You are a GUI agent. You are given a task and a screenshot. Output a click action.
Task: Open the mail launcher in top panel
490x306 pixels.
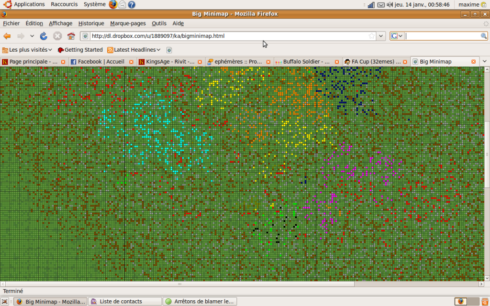(122, 5)
